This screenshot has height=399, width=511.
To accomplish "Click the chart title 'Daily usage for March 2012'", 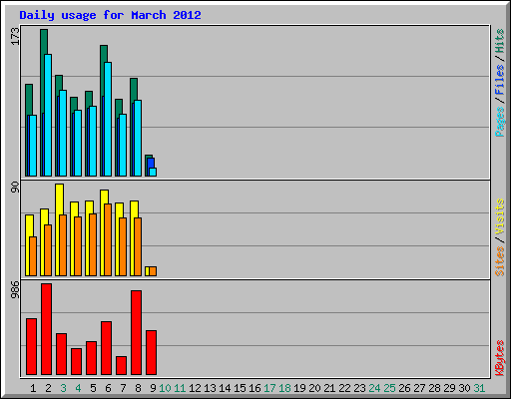I will [110, 15].
